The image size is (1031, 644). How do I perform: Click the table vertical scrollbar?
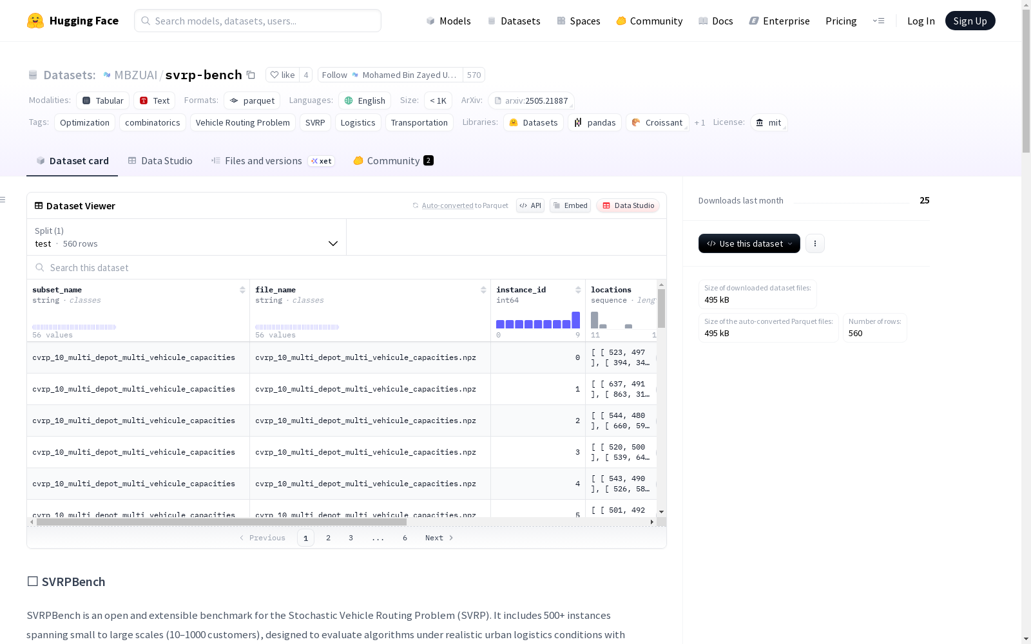point(661,308)
